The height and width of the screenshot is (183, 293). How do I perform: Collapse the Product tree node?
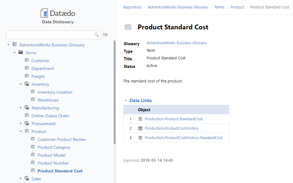coord(21,131)
